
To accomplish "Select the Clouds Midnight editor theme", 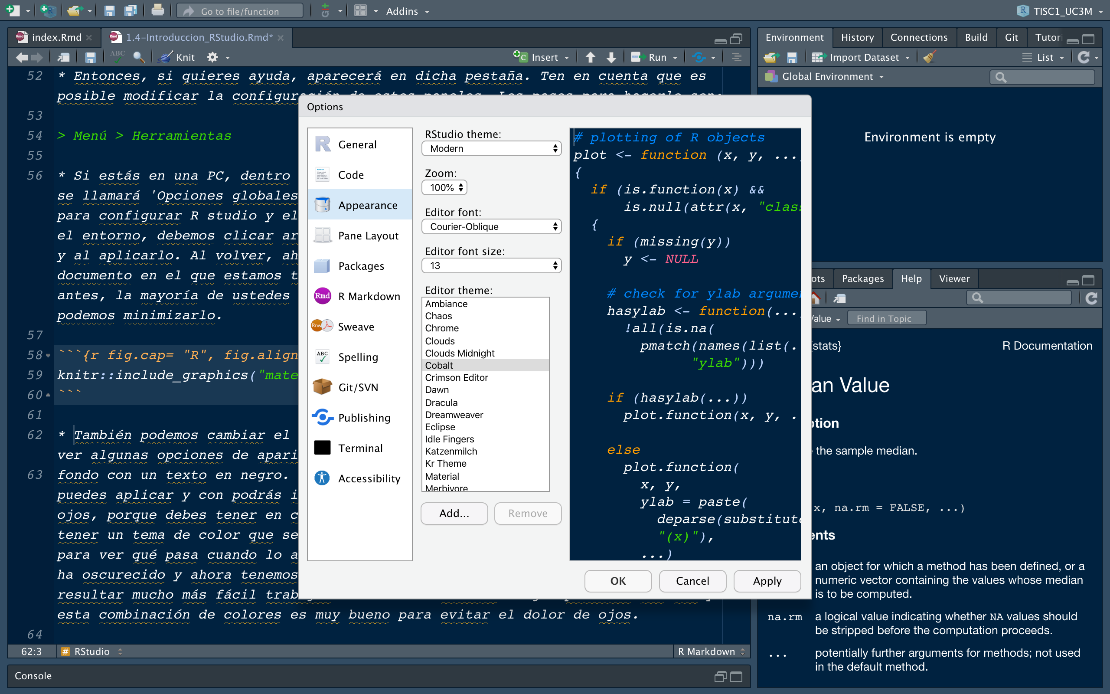I will pyautogui.click(x=485, y=353).
